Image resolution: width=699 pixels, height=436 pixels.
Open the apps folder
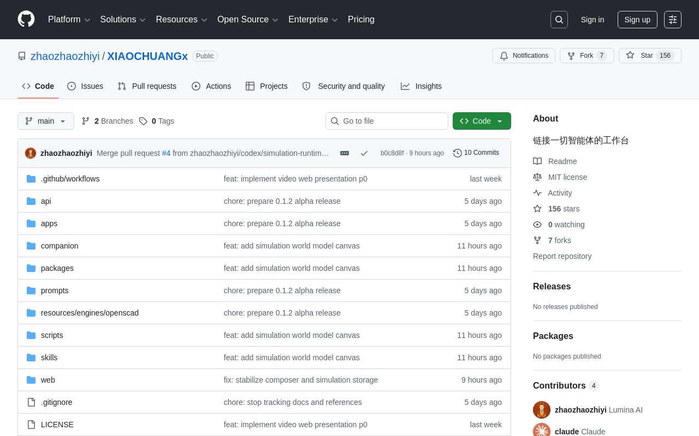(49, 223)
